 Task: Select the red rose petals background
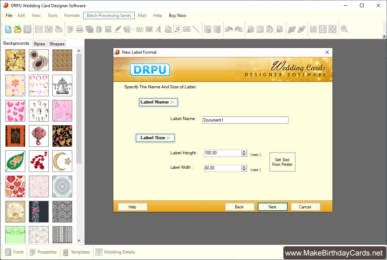39,161
